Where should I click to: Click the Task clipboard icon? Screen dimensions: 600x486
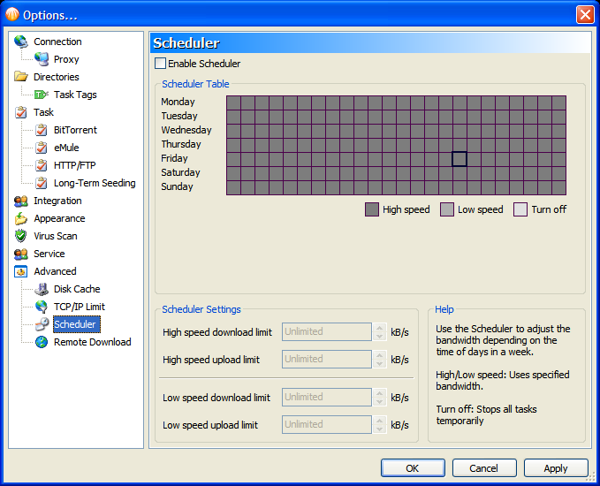click(x=21, y=112)
